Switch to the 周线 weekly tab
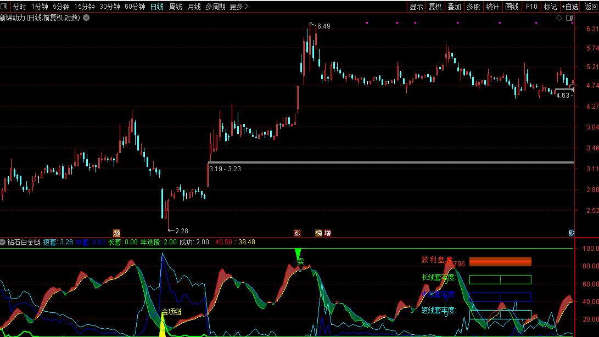The width and height of the screenshot is (599, 337). [176, 7]
